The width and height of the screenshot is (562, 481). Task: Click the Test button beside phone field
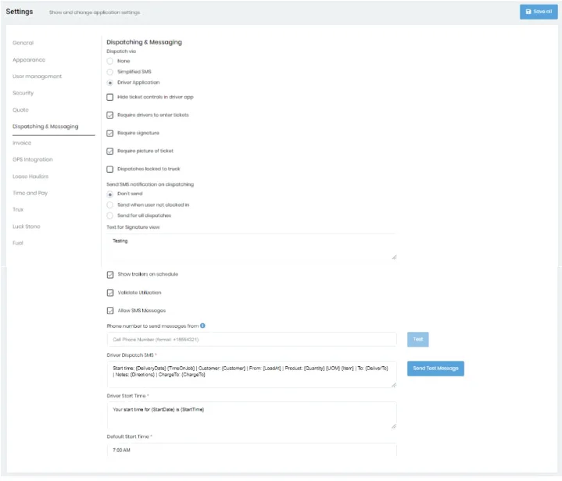(x=417, y=340)
